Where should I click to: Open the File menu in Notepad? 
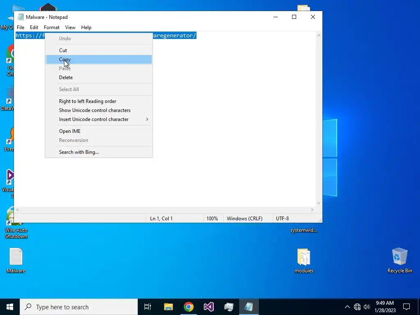click(21, 27)
